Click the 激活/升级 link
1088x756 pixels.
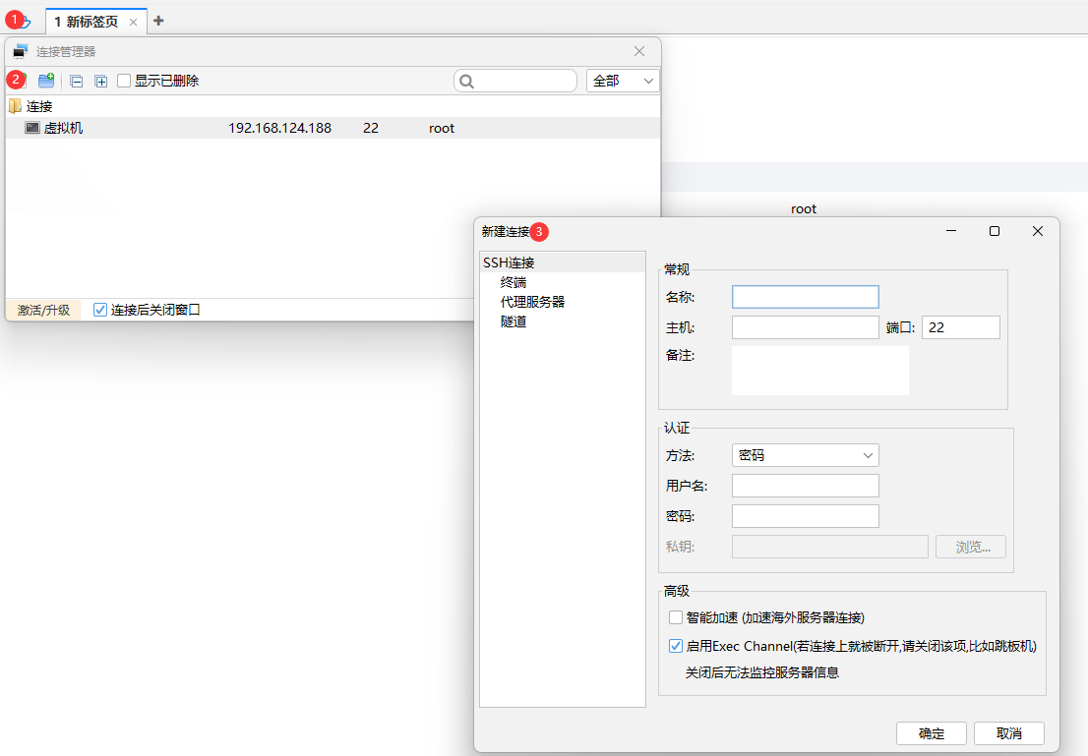click(x=43, y=310)
